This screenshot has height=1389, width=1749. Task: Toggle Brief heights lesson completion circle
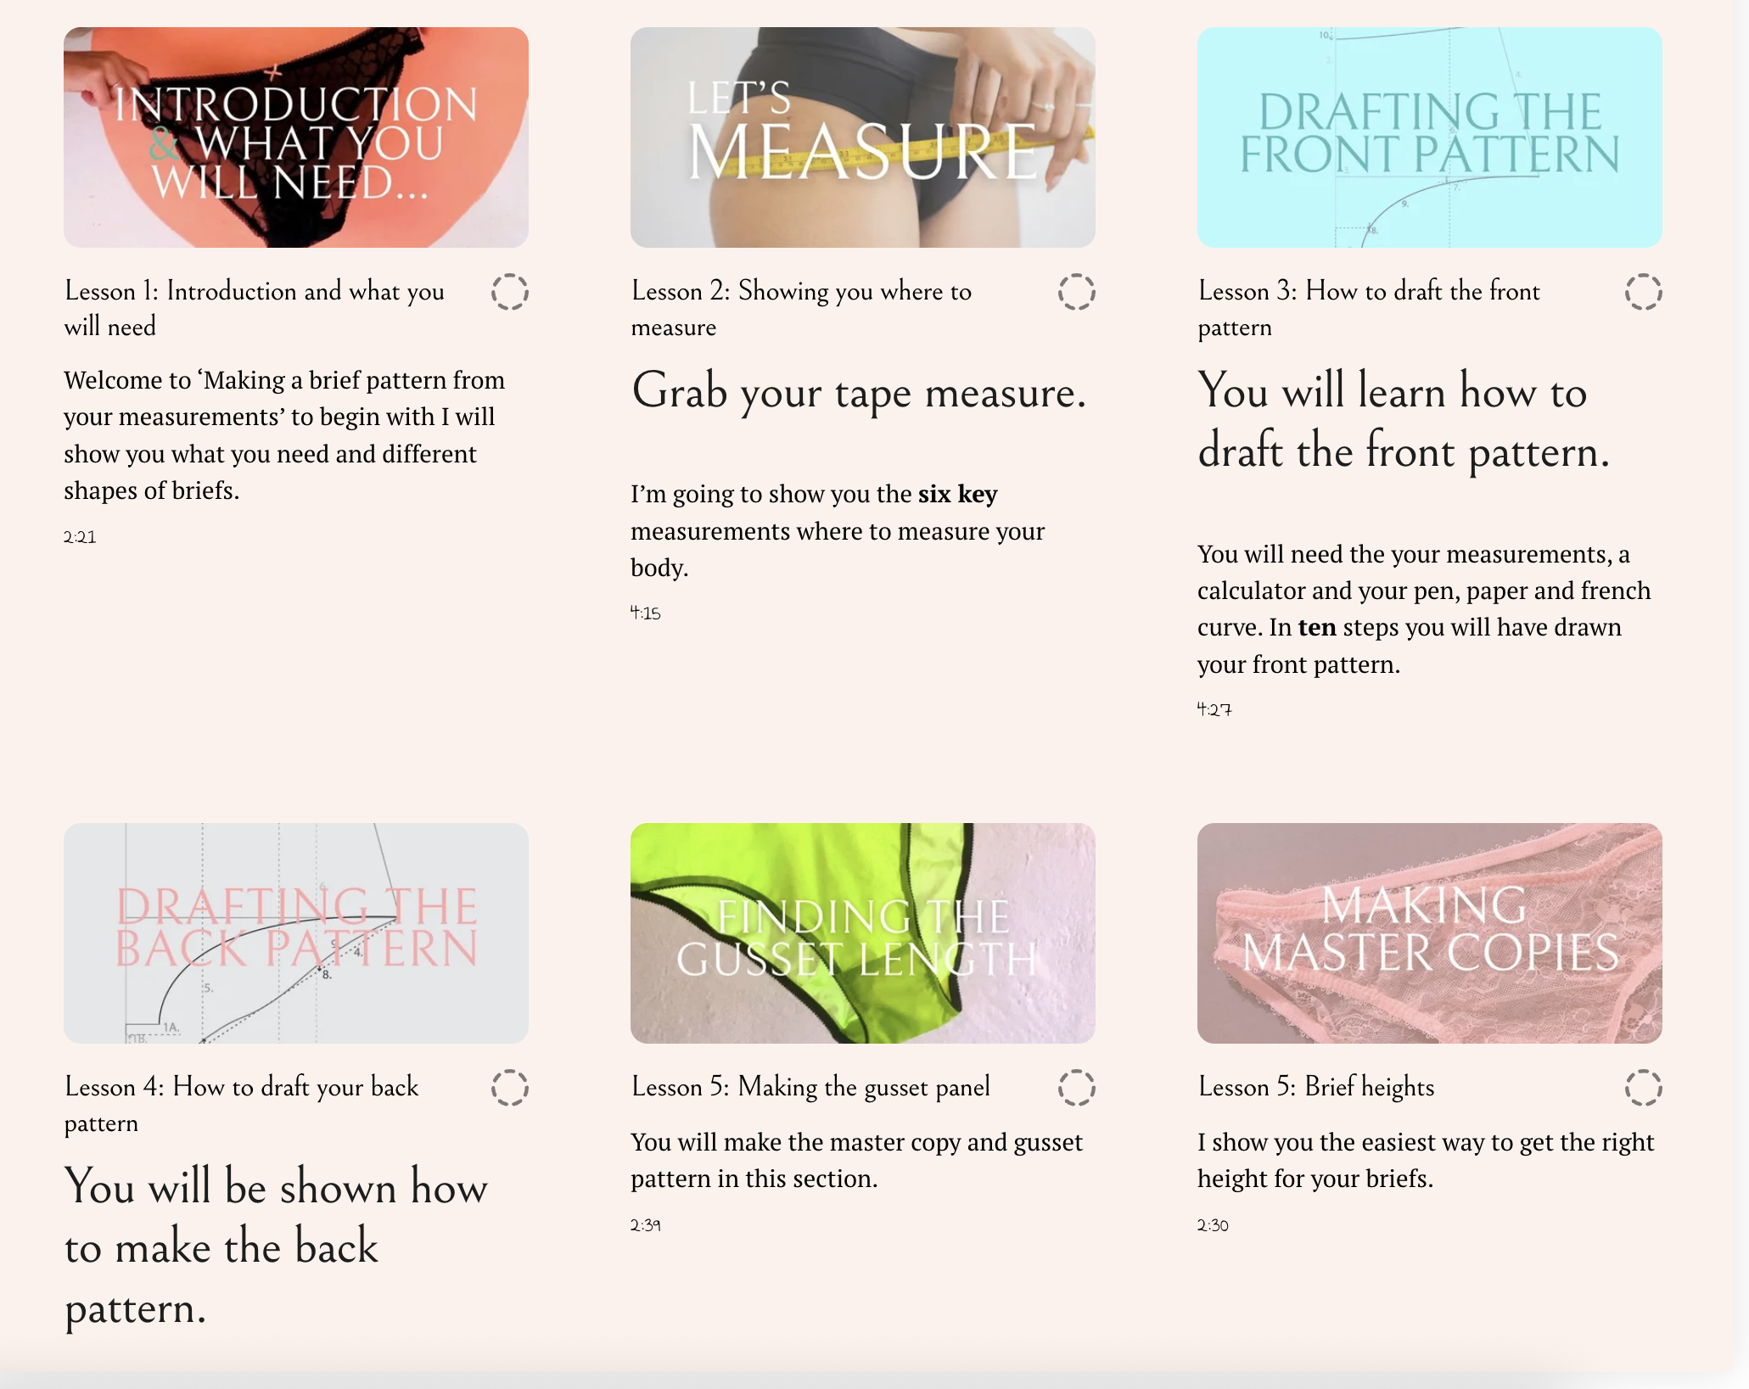click(x=1644, y=1088)
